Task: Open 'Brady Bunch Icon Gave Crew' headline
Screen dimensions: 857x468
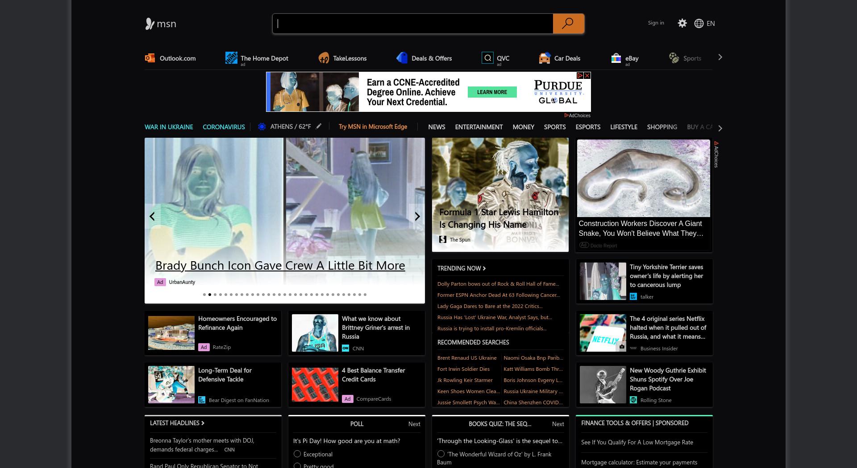Action: [x=280, y=265]
